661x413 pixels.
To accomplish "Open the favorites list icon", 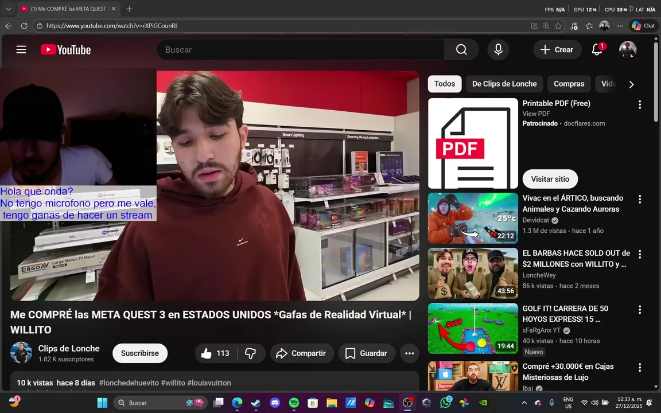I will click(589, 26).
